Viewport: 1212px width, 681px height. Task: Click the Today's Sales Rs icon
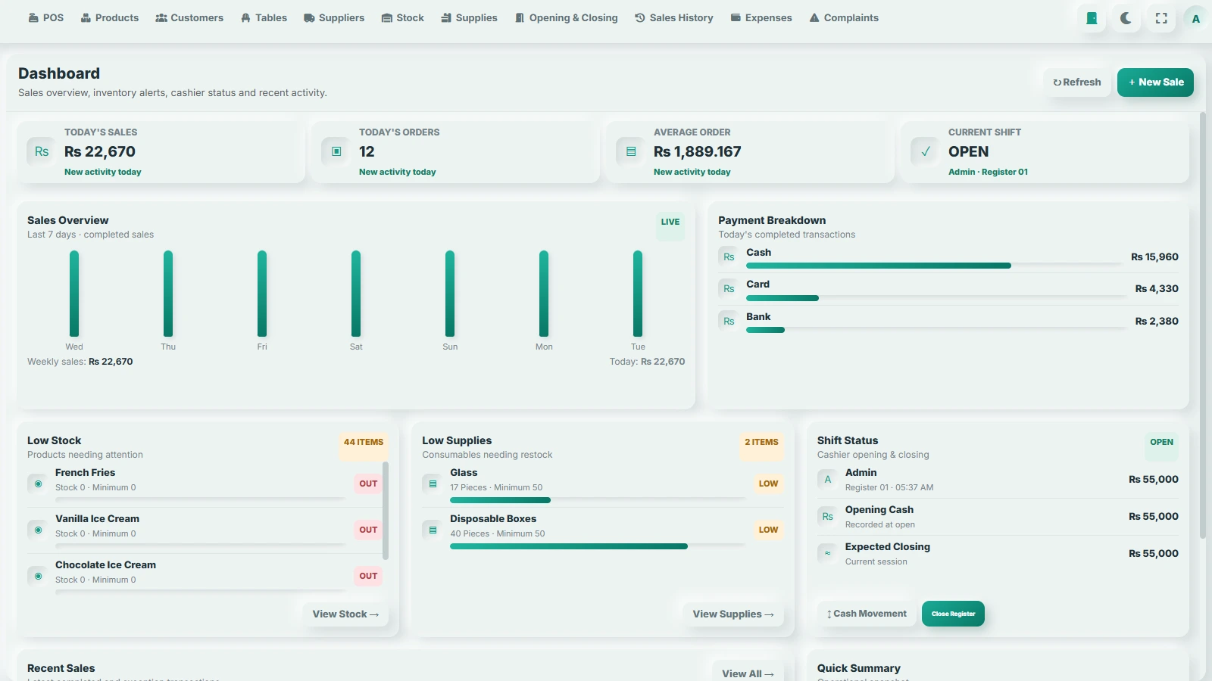[42, 151]
